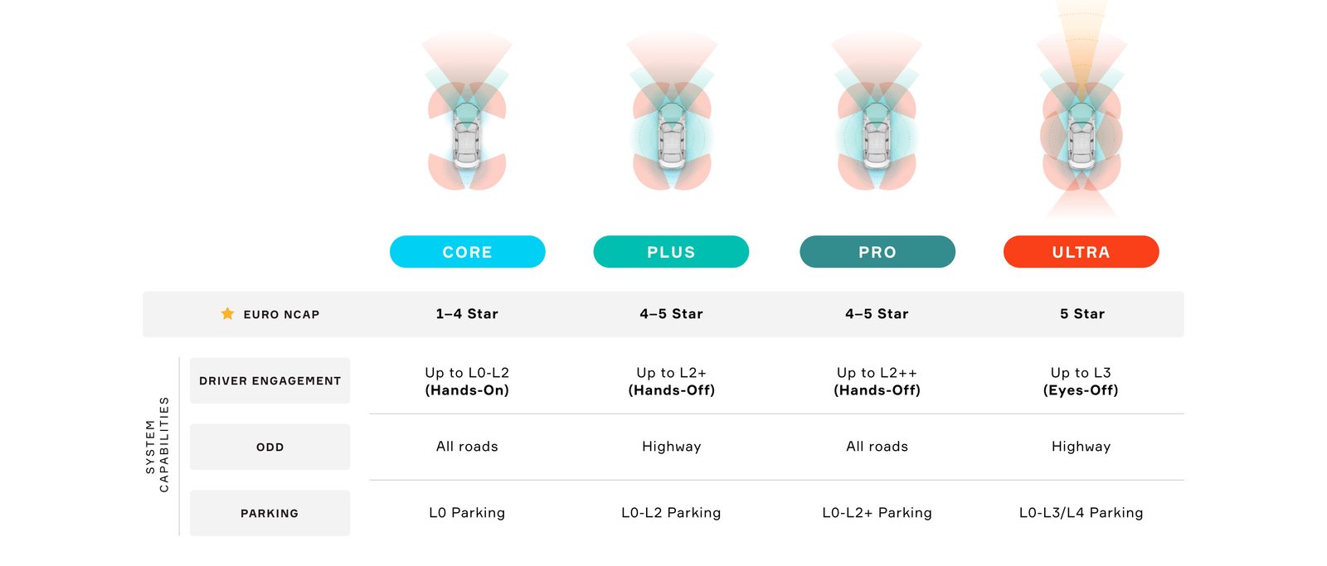This screenshot has height=566, width=1327.
Task: Click the L0-L3/L4 Parking cell
Action: pos(1081,513)
